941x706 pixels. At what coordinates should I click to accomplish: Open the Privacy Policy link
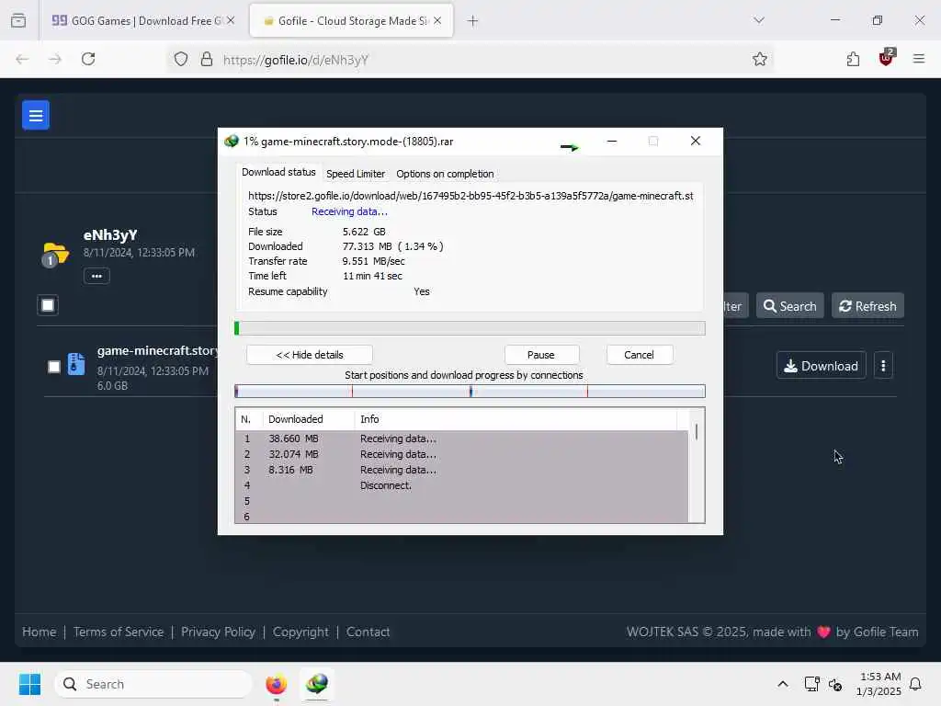[218, 632]
